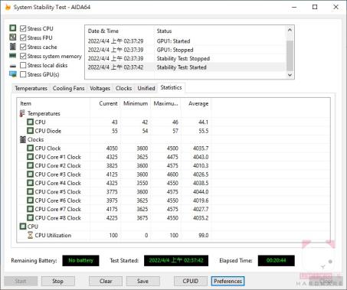Click the Save button
The image size is (347, 290).
(x=142, y=281)
